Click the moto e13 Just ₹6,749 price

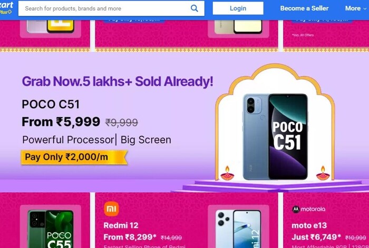[x=316, y=237]
